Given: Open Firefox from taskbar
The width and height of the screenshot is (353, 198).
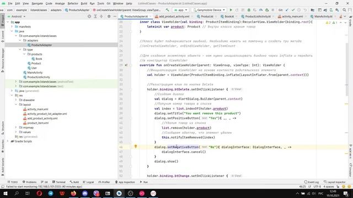Looking at the screenshot, I should (73, 193).
